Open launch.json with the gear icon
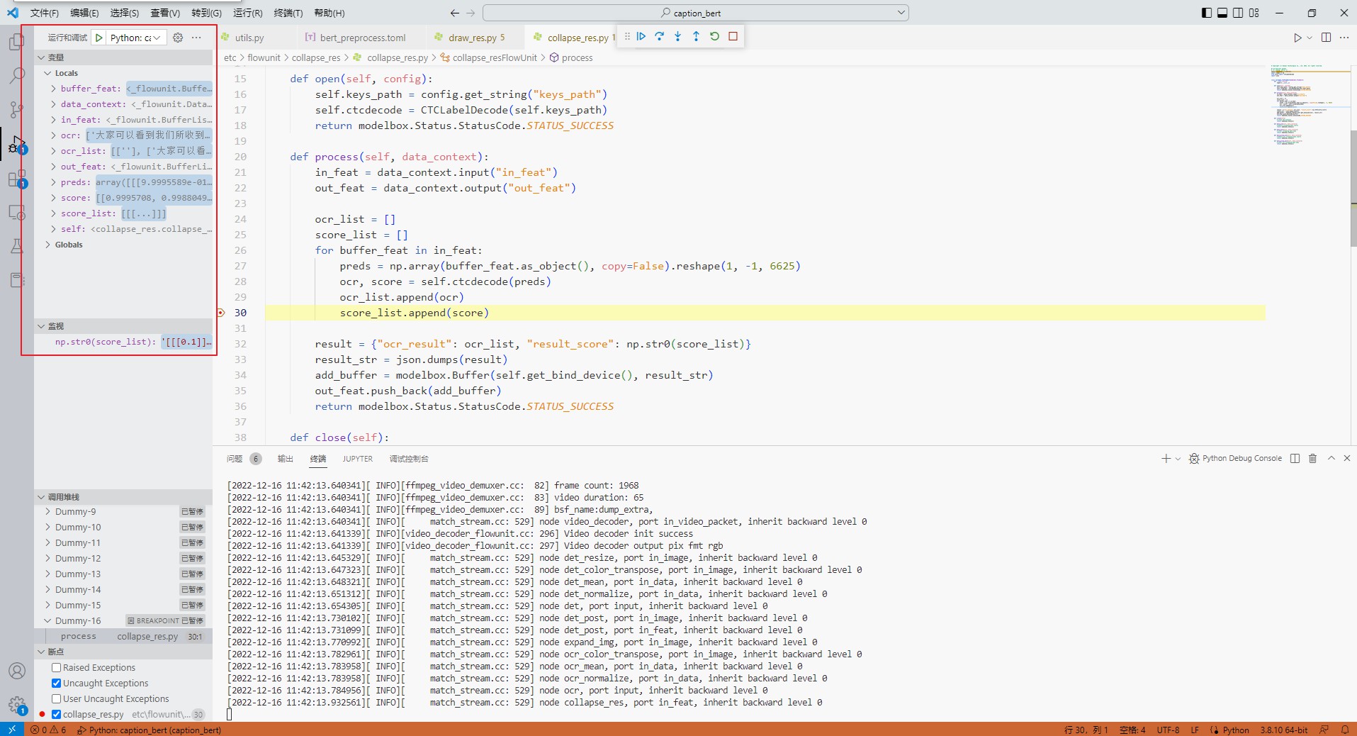The image size is (1357, 736). (x=178, y=38)
